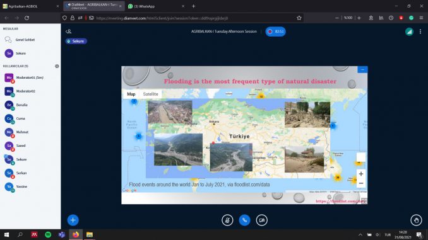
Task: Switch to the Agribalkan-AGBIOL browser tab
Action: pyautogui.click(x=30, y=6)
